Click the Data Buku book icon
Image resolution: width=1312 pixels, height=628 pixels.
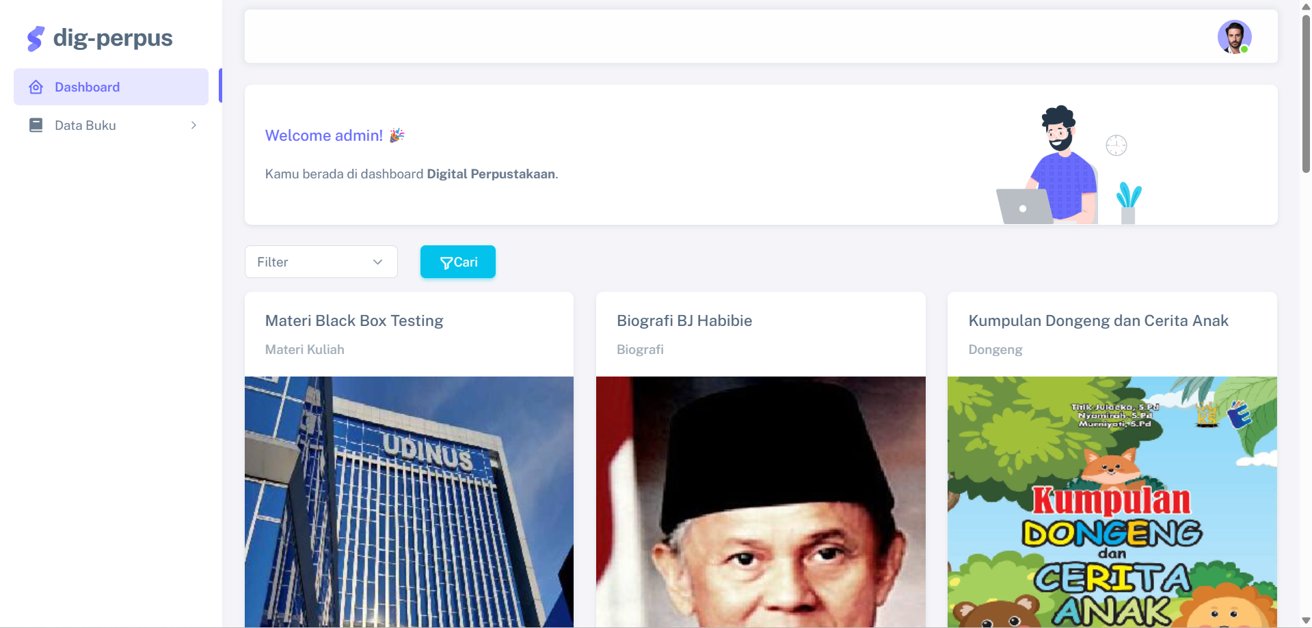coord(36,125)
